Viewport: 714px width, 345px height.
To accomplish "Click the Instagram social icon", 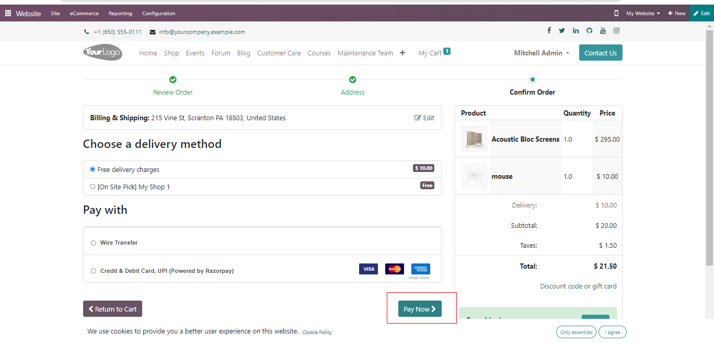I will (x=616, y=31).
